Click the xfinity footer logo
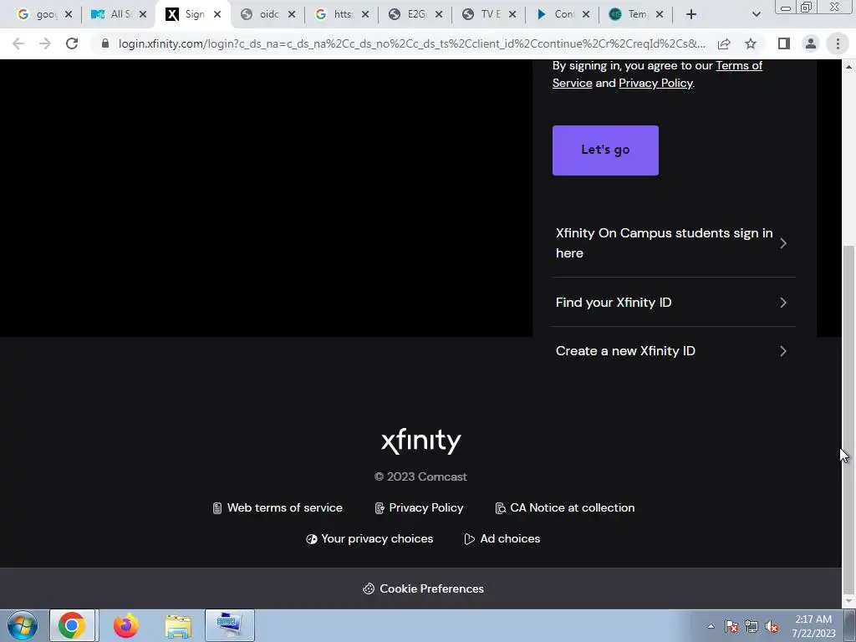856x642 pixels. click(x=421, y=441)
